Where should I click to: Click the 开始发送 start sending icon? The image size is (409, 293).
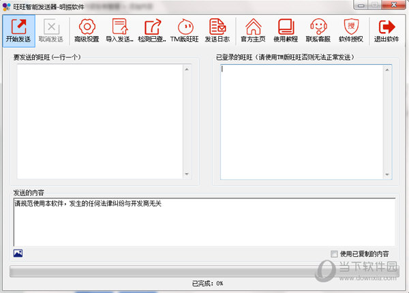point(19,31)
